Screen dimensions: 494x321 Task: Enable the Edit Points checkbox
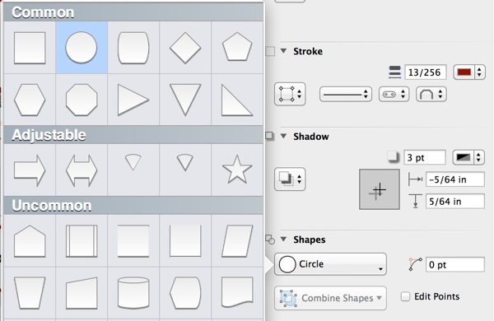[x=405, y=296]
